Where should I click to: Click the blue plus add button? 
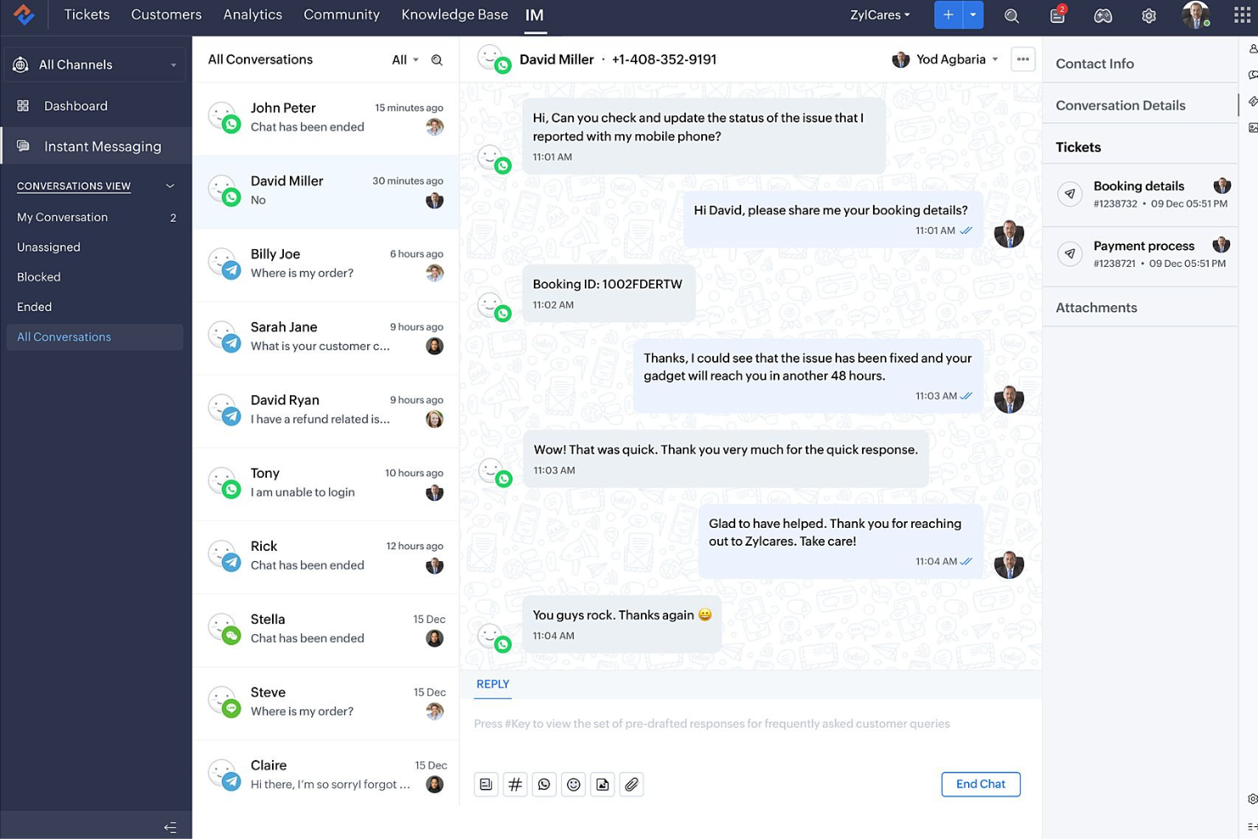click(x=948, y=14)
